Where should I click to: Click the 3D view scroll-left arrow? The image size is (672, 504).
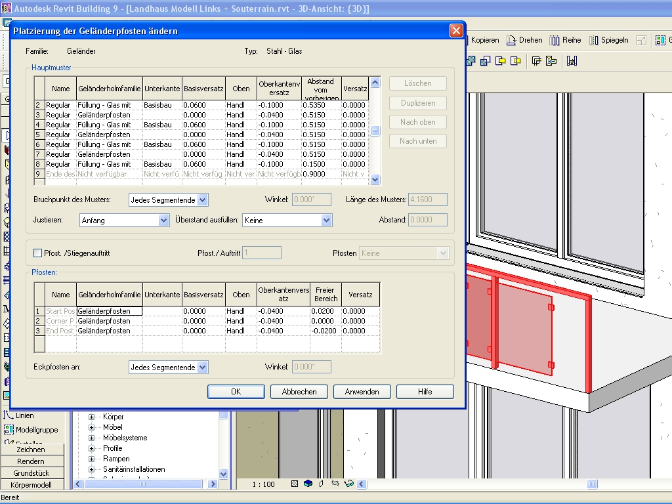coord(362,484)
